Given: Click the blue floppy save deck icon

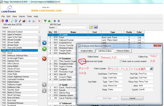Looking at the screenshot, I should coord(96,27).
